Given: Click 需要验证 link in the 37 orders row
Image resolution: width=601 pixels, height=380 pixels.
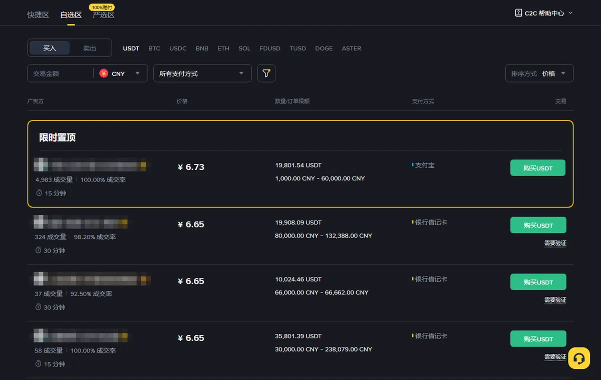Looking at the screenshot, I should tap(555, 300).
